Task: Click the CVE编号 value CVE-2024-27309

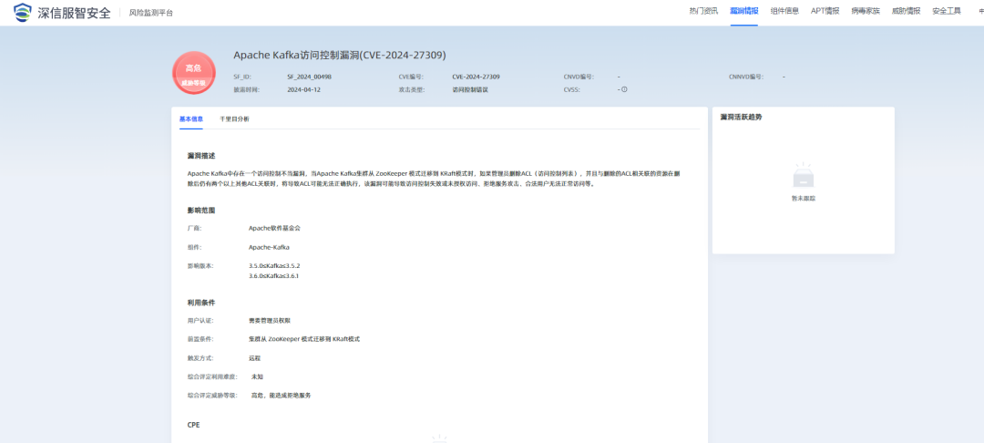Action: [x=476, y=77]
